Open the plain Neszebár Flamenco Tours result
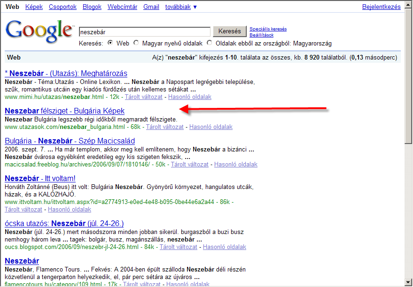This screenshot has width=413, height=287. coord(22,261)
